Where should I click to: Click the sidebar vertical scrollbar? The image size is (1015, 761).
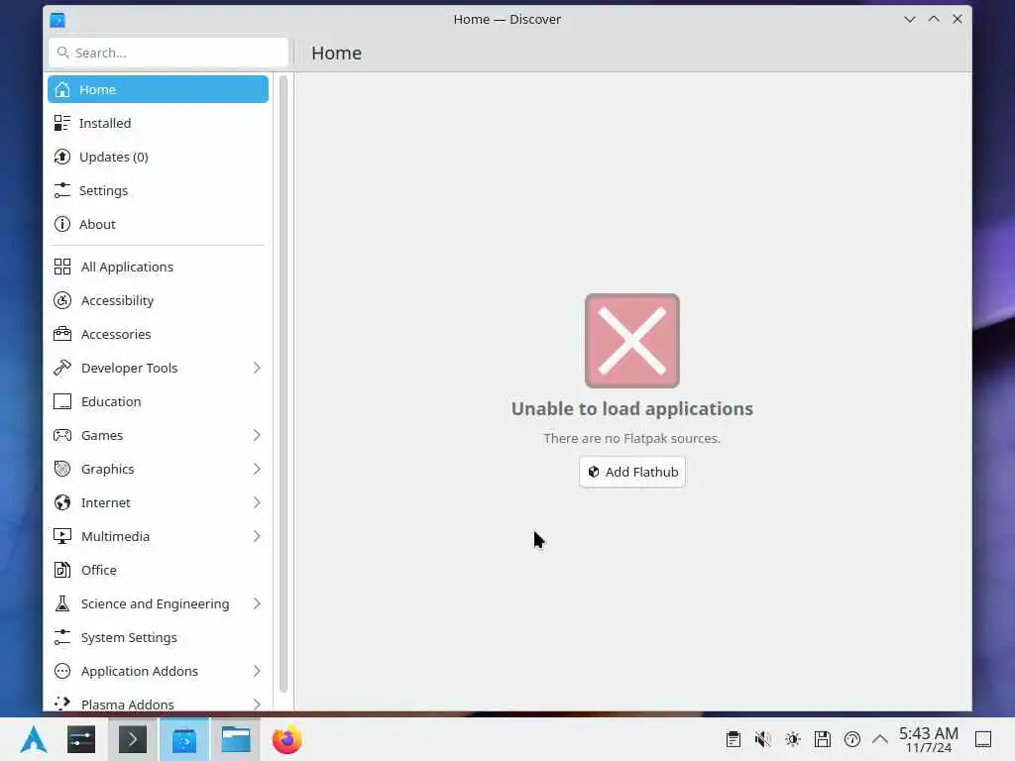click(282, 384)
